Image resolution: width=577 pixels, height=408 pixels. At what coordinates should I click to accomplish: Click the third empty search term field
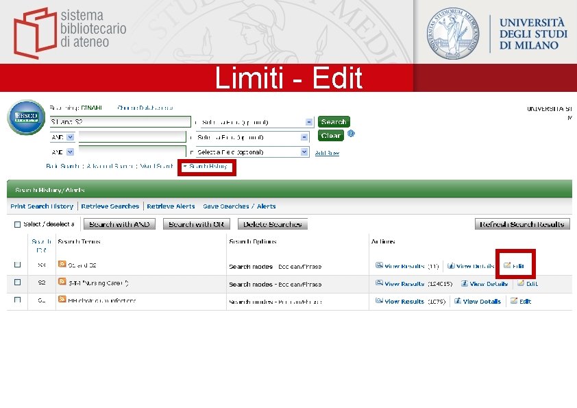tap(132, 152)
